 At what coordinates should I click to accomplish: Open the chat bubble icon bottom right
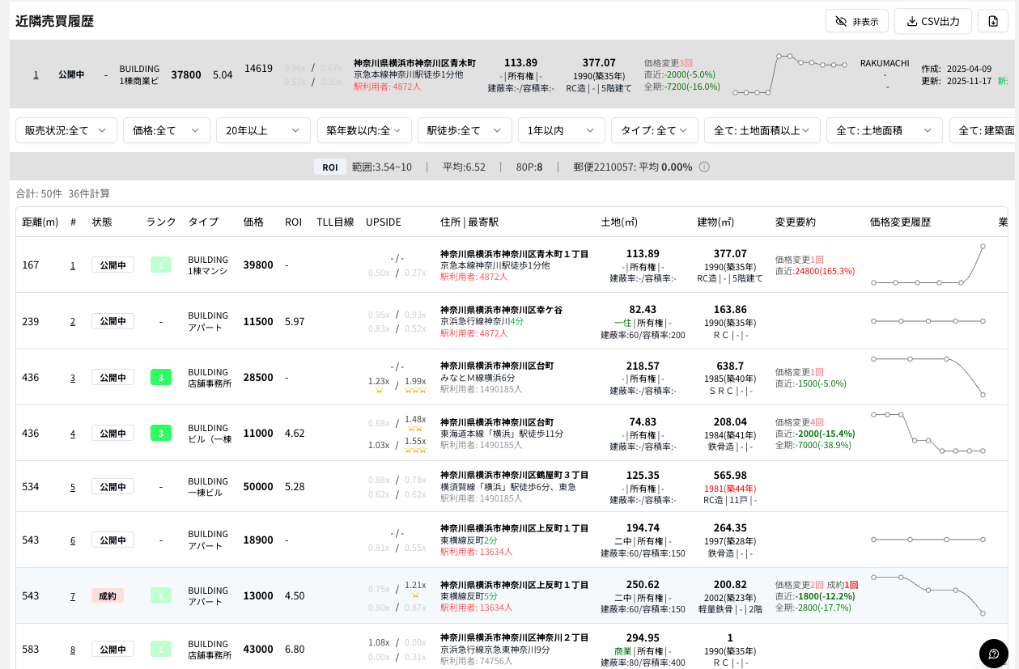[x=994, y=654]
